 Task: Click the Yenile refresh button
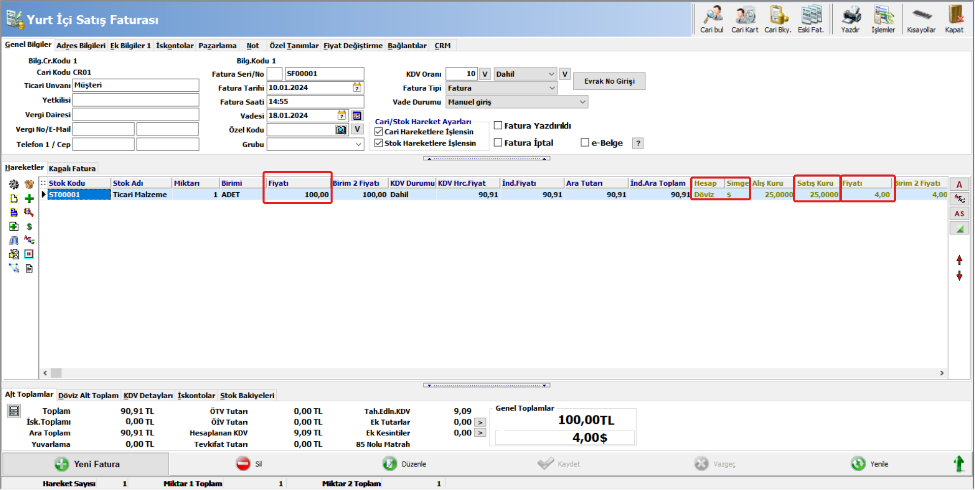870,464
